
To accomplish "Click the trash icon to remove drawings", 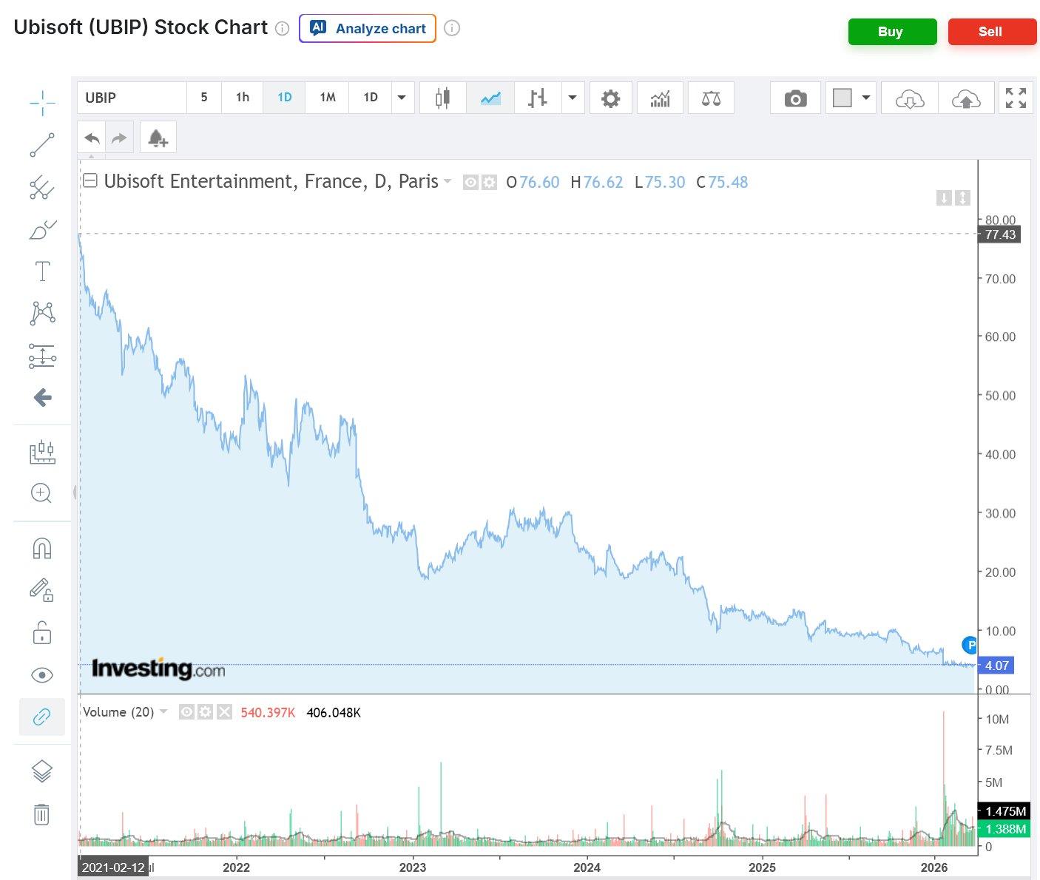I will (x=42, y=814).
